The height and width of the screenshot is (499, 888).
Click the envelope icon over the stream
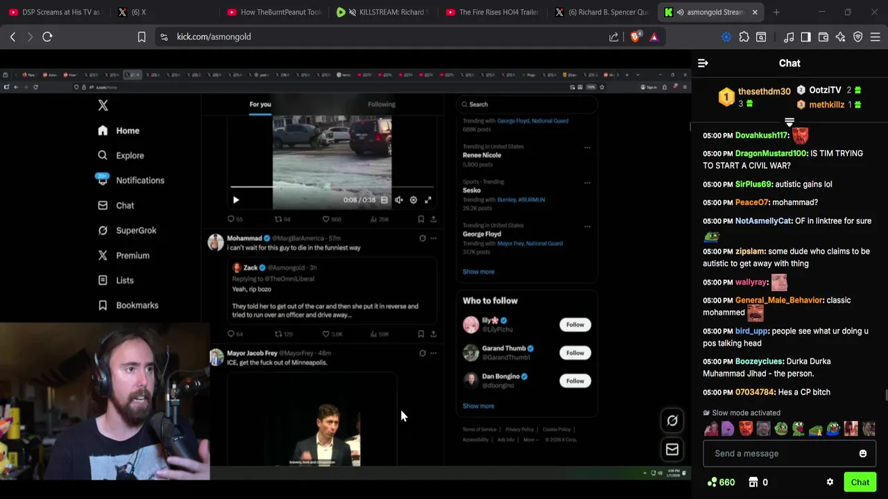[672, 450]
